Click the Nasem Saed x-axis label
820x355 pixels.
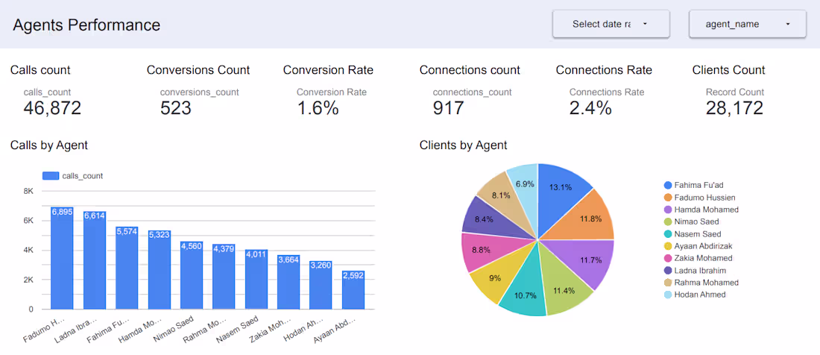(239, 329)
